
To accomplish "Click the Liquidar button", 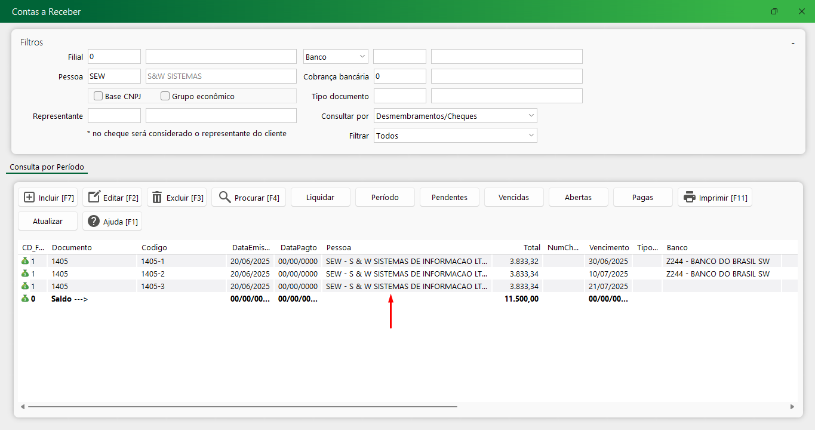I will pyautogui.click(x=320, y=198).
